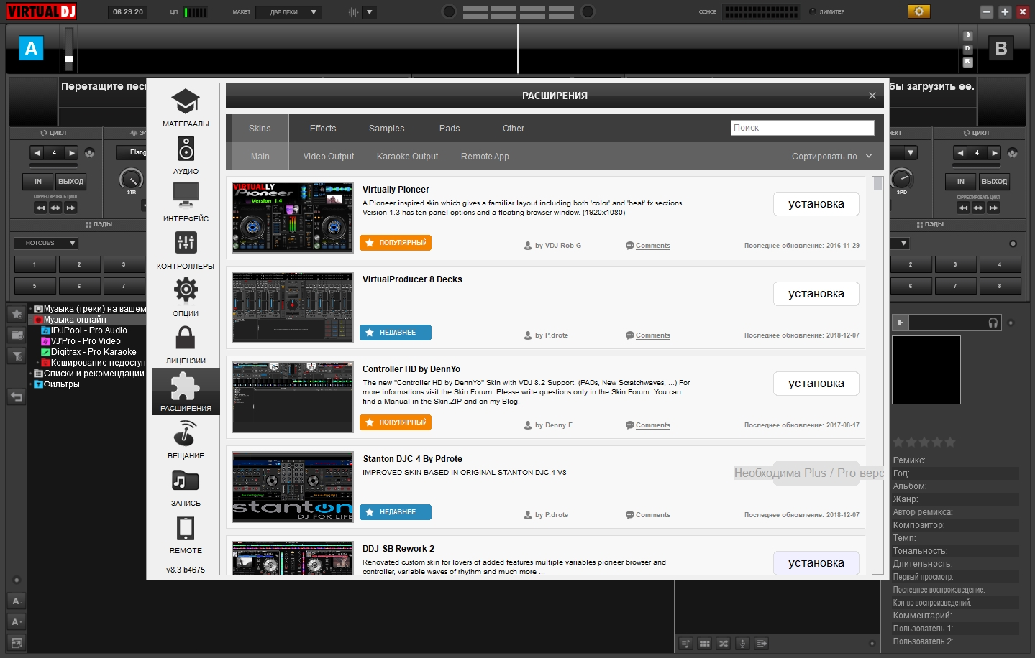
Task: Open the Remote section
Action: 186,534
